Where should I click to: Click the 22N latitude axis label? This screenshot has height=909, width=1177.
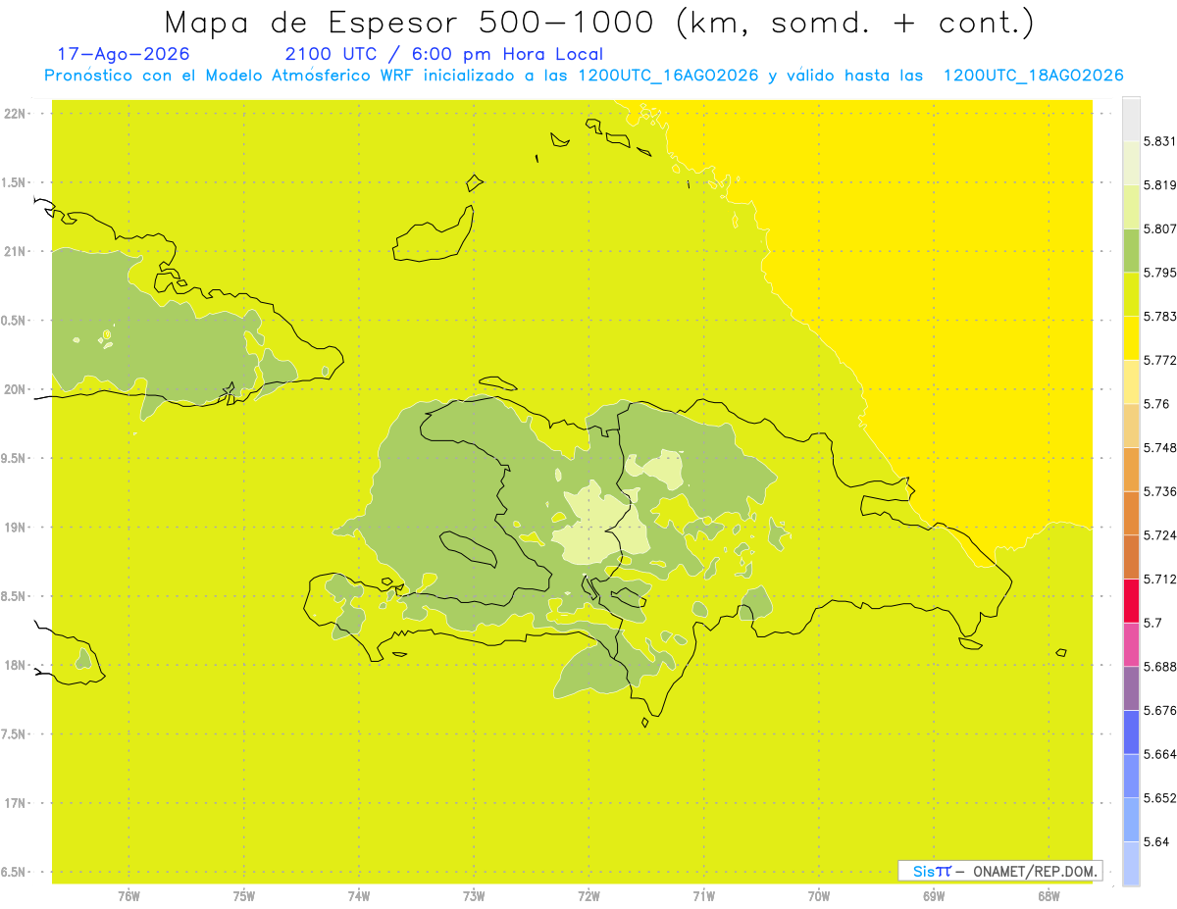16,114
